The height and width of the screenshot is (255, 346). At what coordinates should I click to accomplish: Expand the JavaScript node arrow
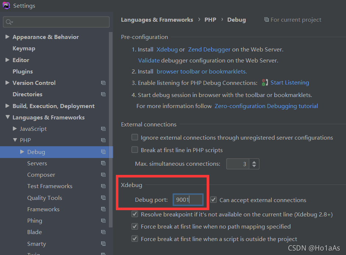click(x=15, y=129)
